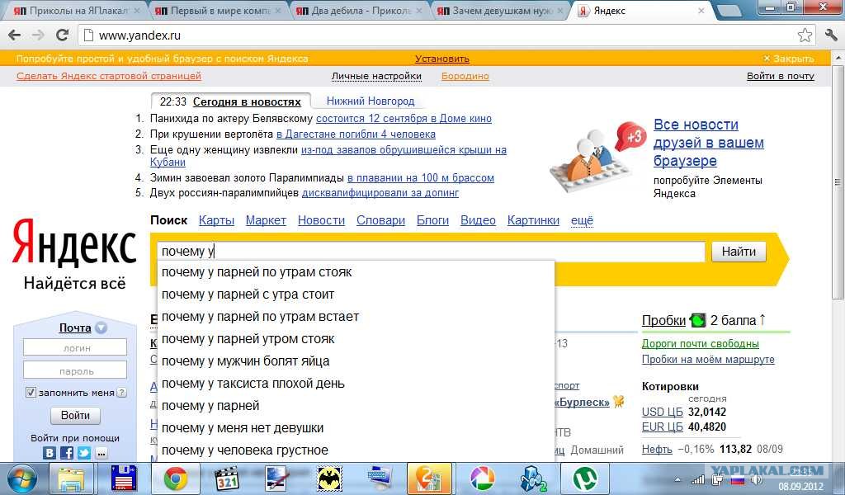Select suggestion почему у меня нет девушки
This screenshot has height=495, width=845.
point(356,427)
